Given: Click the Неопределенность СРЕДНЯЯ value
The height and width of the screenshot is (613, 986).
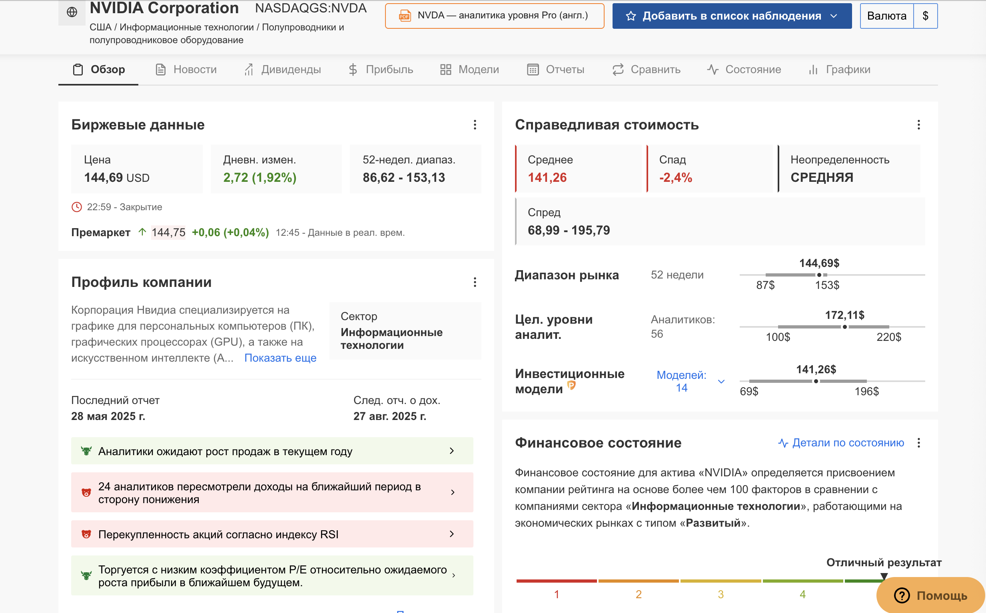Looking at the screenshot, I should (822, 177).
